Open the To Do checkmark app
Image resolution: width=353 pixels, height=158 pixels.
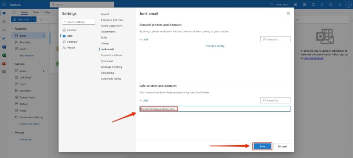(4, 39)
